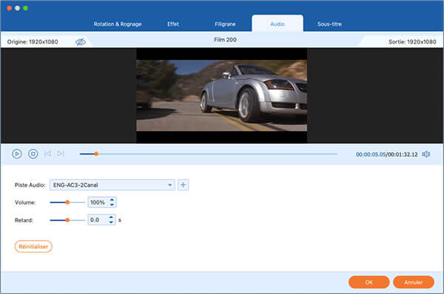Open the Piste Audio dropdown
This screenshot has width=444, height=294.
[x=112, y=185]
